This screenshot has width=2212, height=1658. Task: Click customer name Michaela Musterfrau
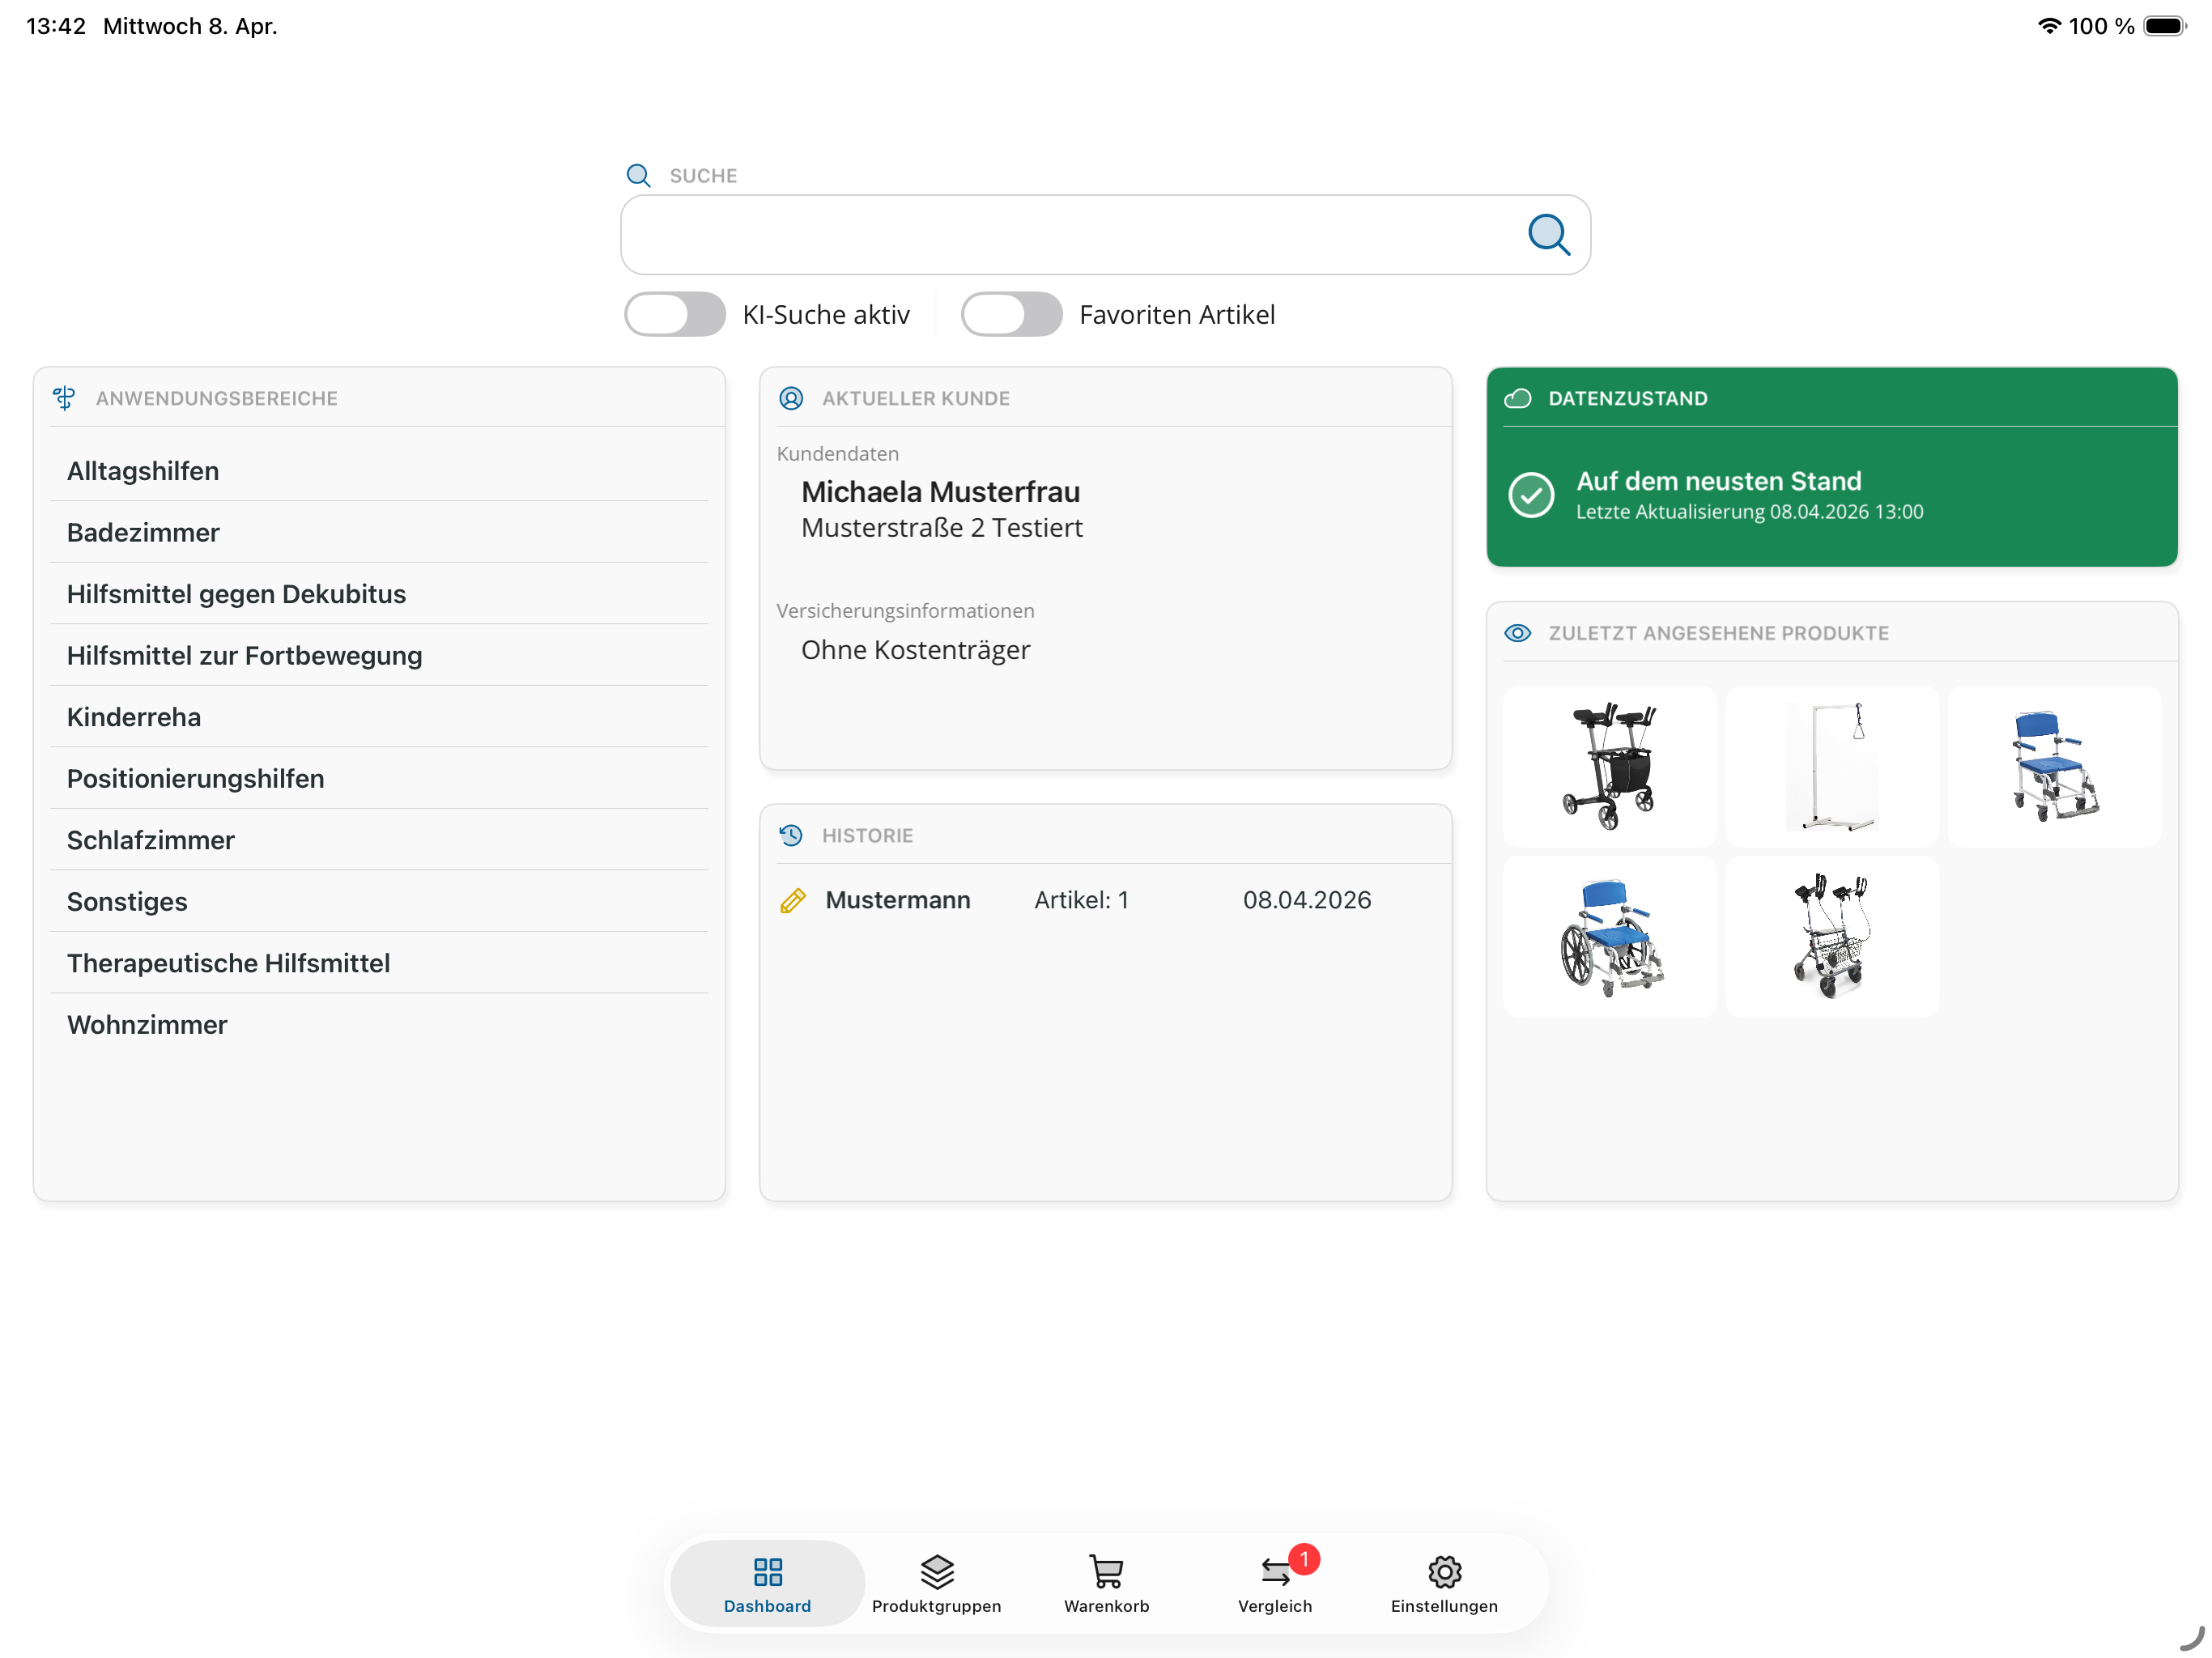[940, 492]
